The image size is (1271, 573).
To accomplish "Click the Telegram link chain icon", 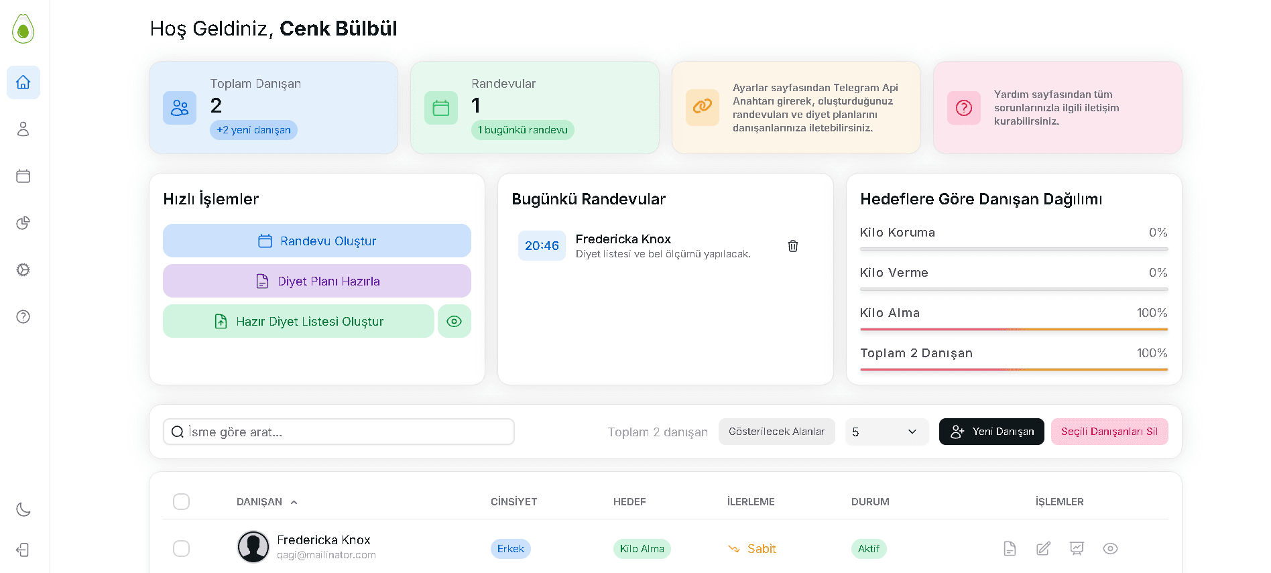I will tap(703, 107).
